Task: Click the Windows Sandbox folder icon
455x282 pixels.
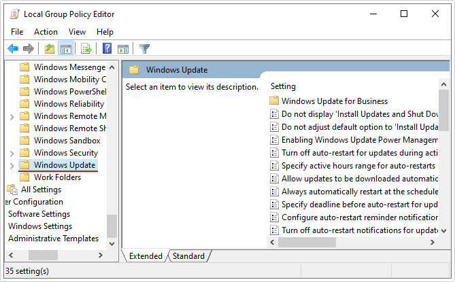Action: [x=24, y=140]
